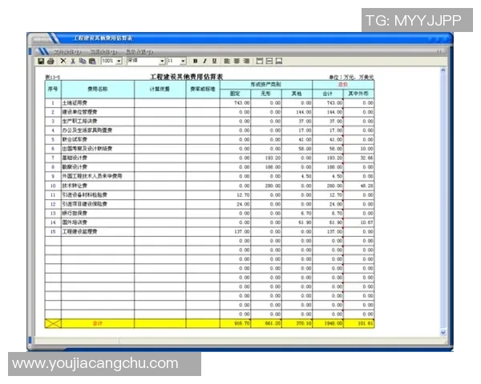Click the Save floppy disk icon

41,62
